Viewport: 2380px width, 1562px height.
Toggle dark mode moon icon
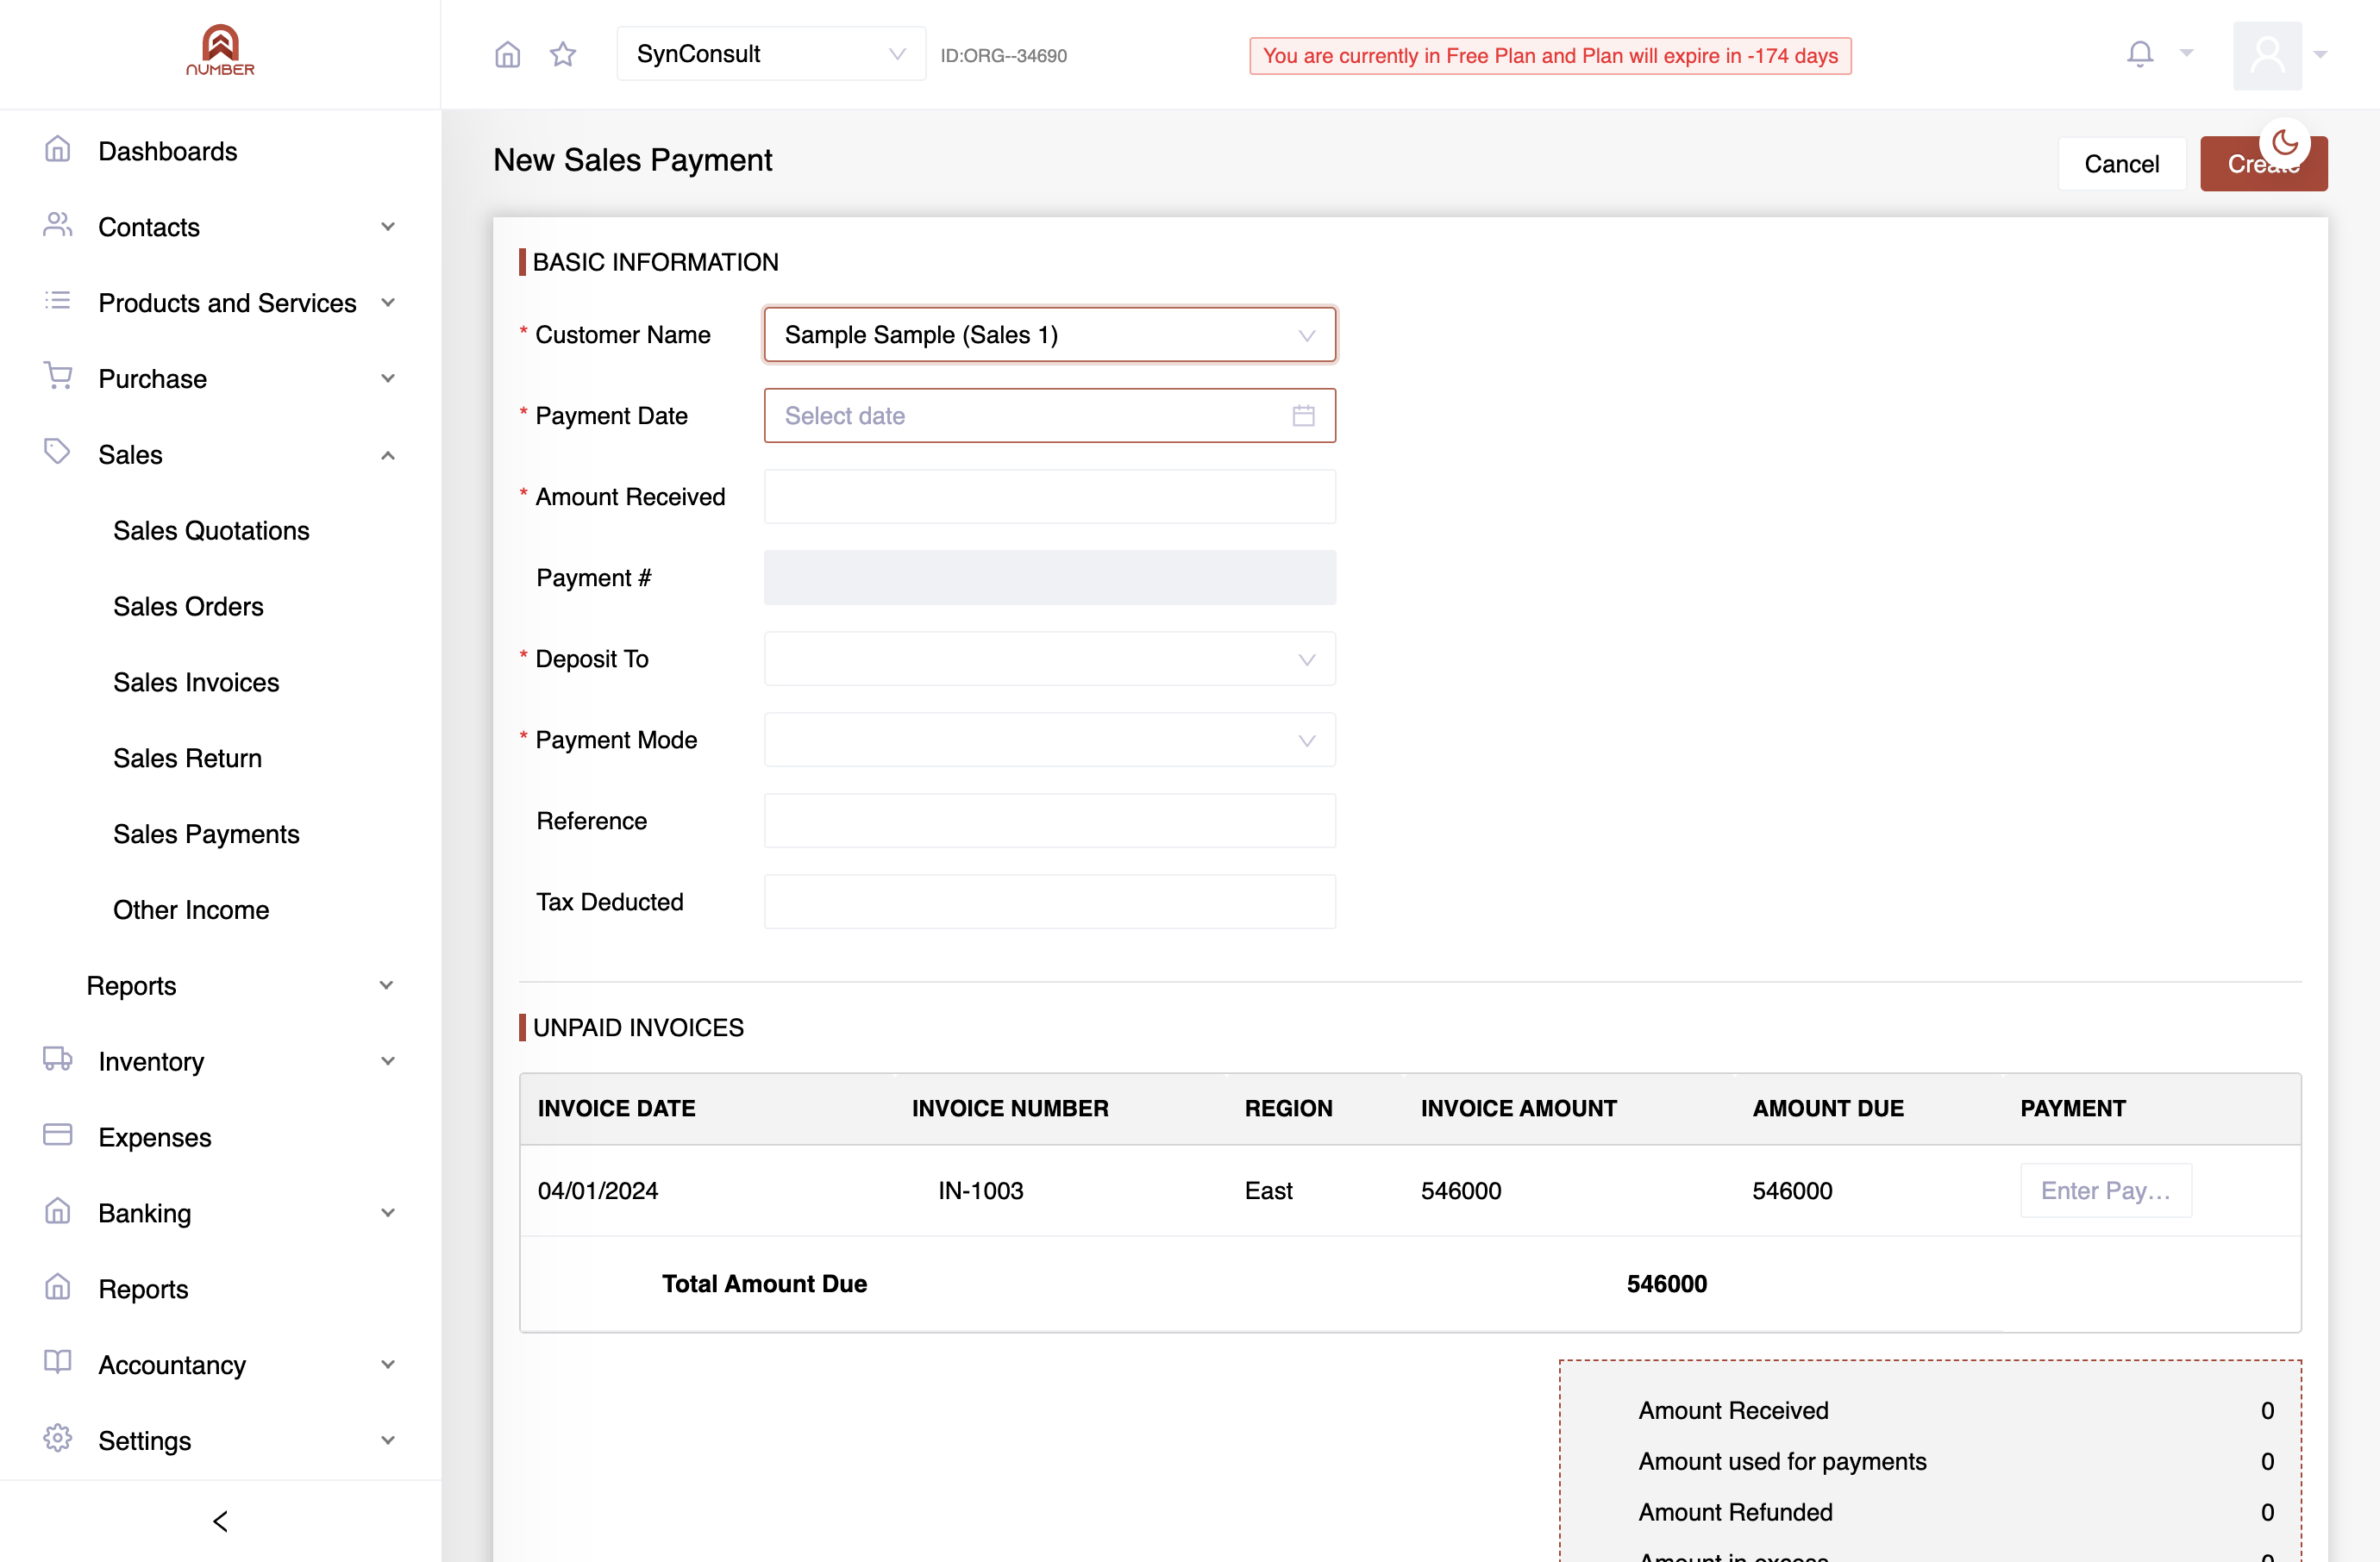point(2285,143)
